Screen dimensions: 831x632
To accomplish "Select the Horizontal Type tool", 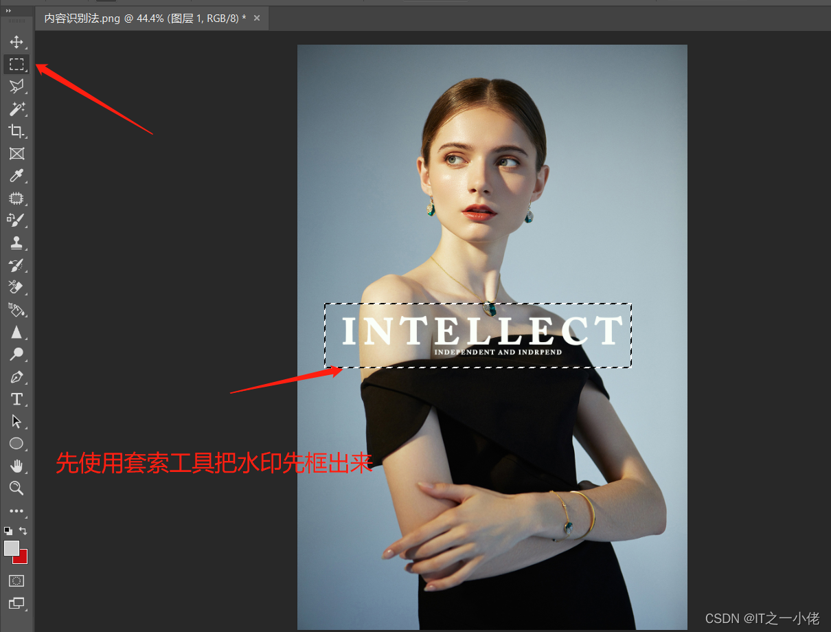I will click(x=16, y=399).
